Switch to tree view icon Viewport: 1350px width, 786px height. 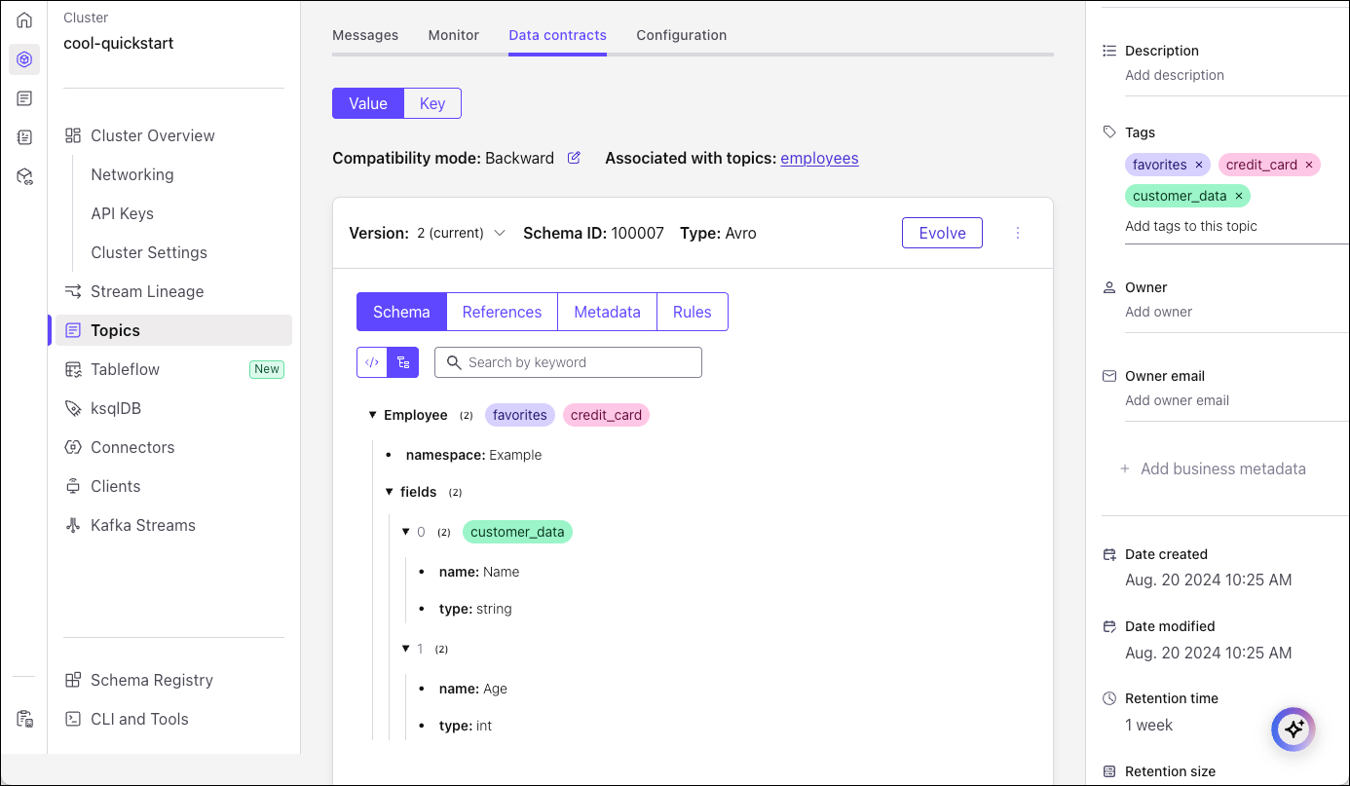tap(402, 362)
